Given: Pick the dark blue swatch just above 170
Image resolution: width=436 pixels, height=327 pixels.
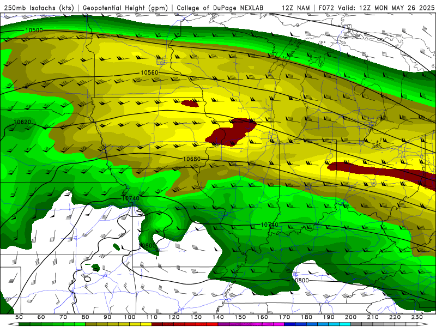Looking at the screenshot, I should point(290,324).
